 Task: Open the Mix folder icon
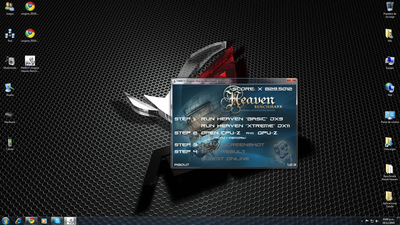pyautogui.click(x=390, y=36)
